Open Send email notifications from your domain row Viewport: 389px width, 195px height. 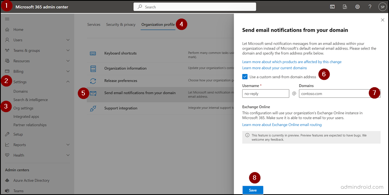(x=160, y=95)
